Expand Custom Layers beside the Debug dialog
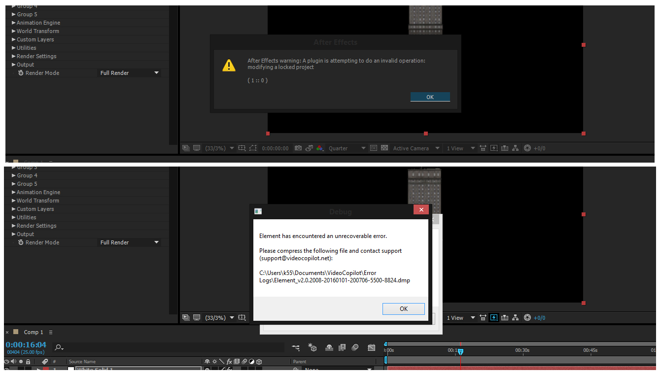The height and width of the screenshot is (374, 660). click(x=14, y=209)
